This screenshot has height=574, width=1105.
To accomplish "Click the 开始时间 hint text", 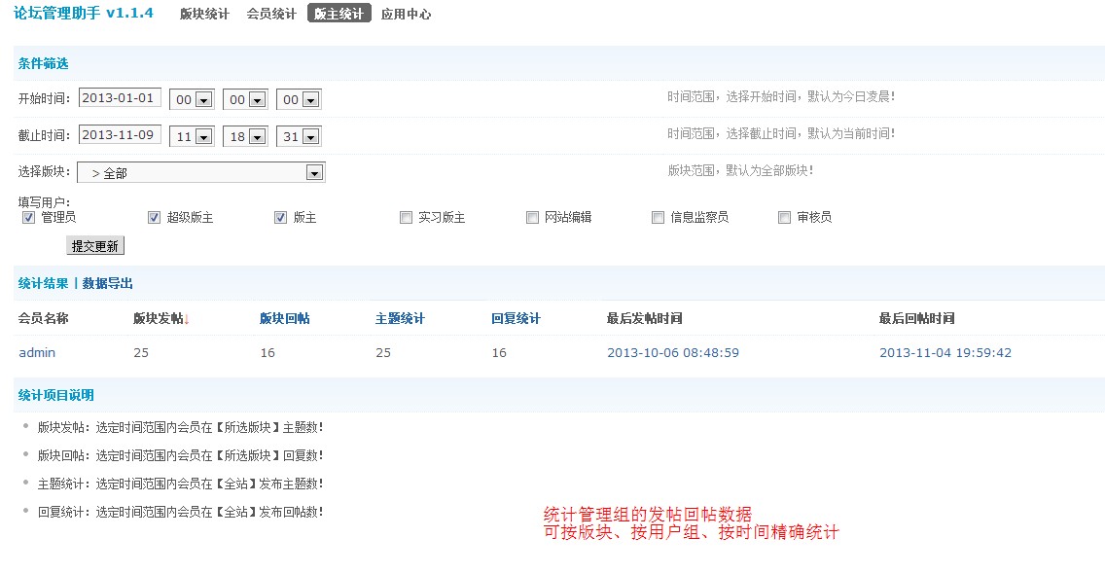I will point(781,96).
